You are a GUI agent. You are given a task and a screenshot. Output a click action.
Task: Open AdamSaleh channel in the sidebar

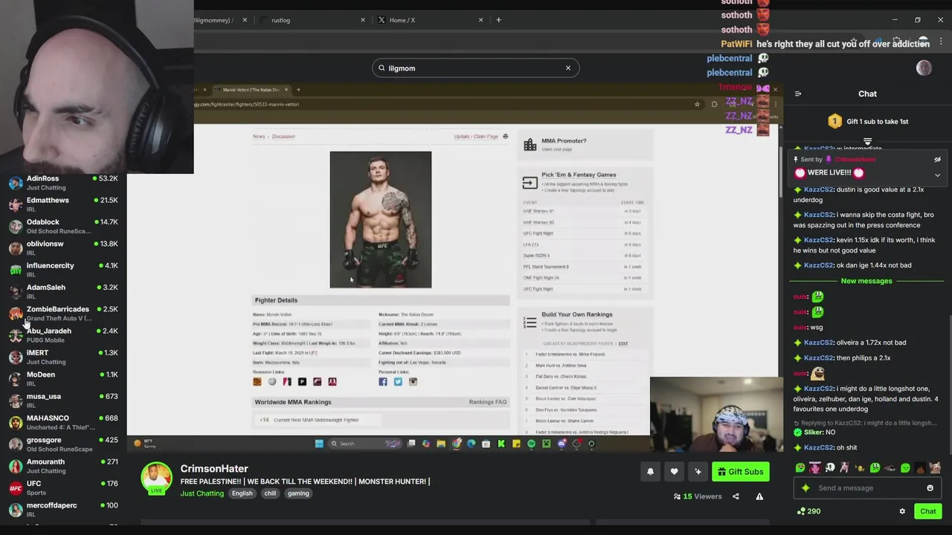coord(63,291)
